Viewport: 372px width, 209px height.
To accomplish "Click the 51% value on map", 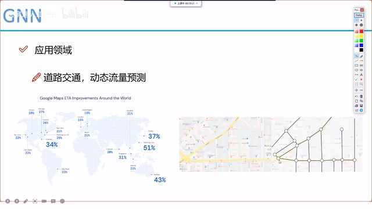I will point(149,148).
